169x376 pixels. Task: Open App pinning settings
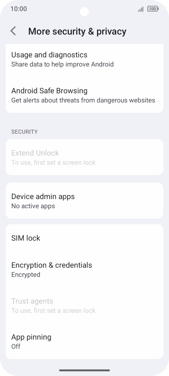pos(31,337)
